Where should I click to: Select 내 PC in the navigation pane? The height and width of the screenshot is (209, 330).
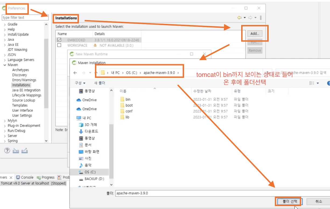coord(84,118)
